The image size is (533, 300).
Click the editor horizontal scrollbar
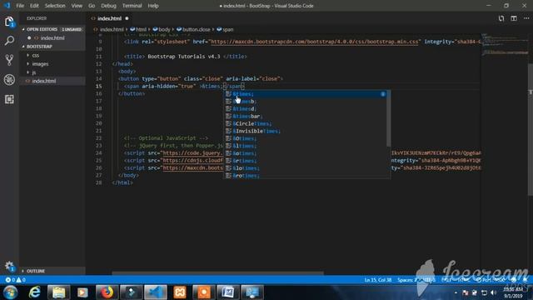pyautogui.click(x=217, y=272)
